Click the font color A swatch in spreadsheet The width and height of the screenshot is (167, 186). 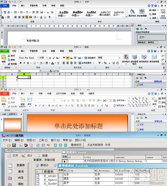click(x=52, y=63)
